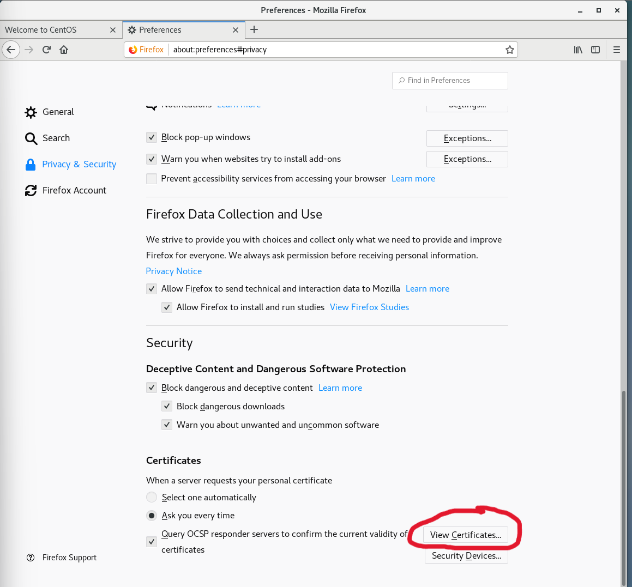632x587 pixels.
Task: Open the Firefox Account category
Action: [65, 191]
